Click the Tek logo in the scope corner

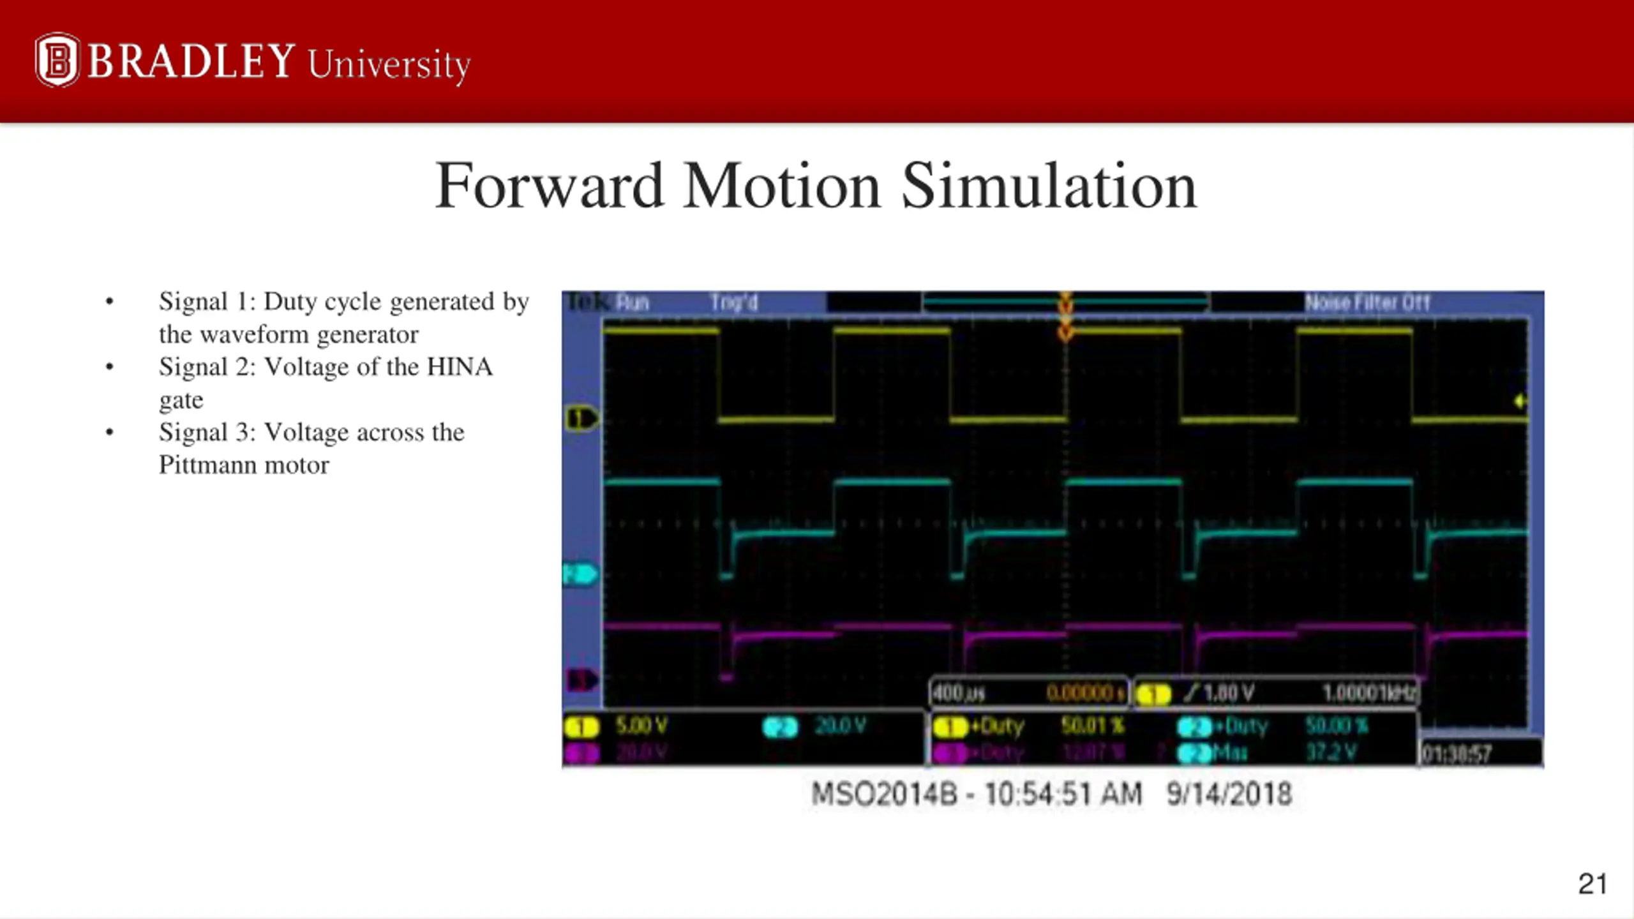(x=588, y=302)
